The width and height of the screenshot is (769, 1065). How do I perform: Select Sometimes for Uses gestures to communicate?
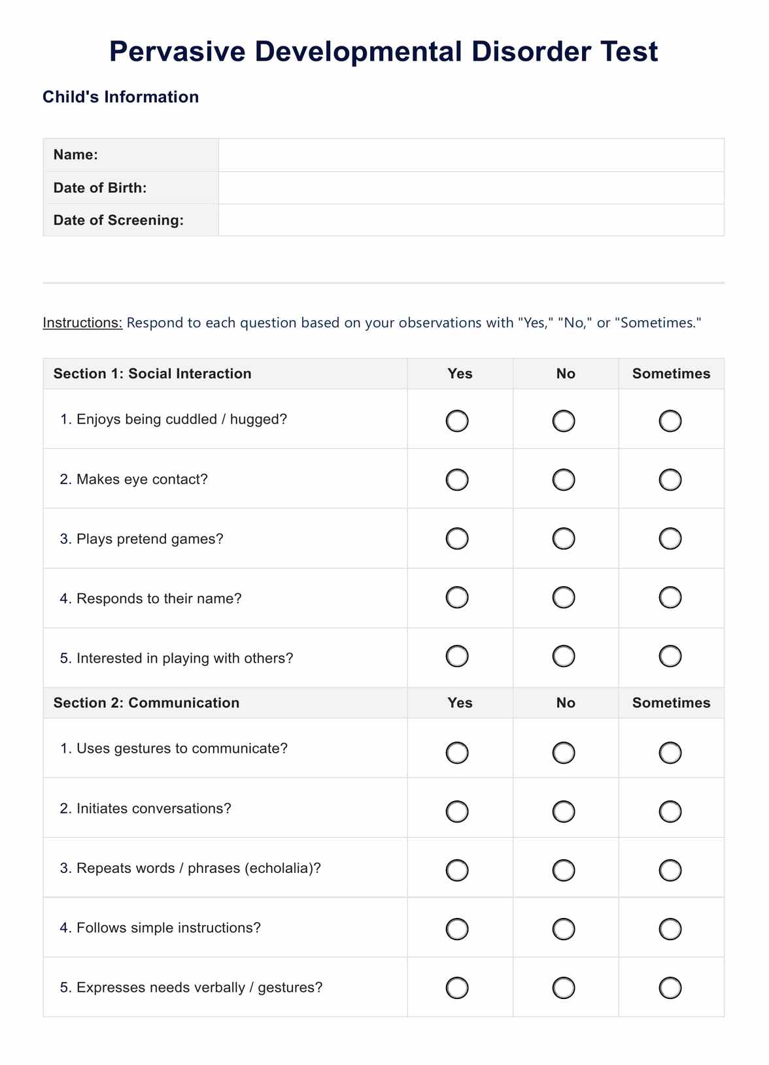[670, 753]
